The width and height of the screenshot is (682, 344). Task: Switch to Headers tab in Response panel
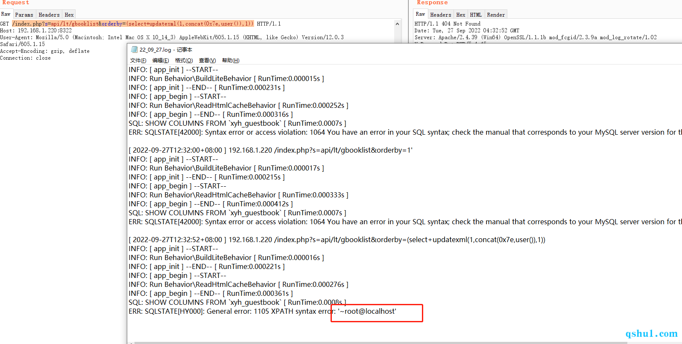(441, 14)
